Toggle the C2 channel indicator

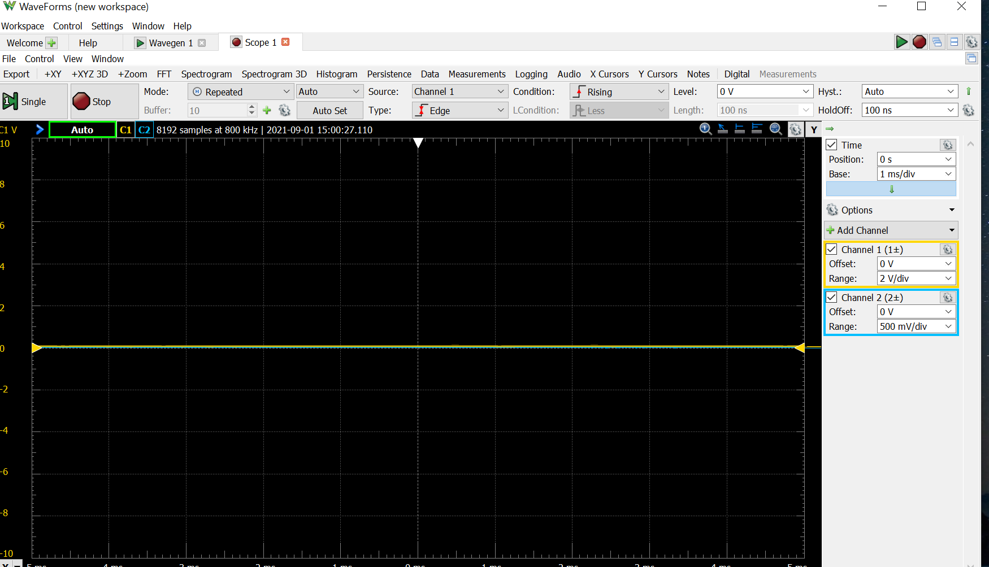click(x=144, y=130)
